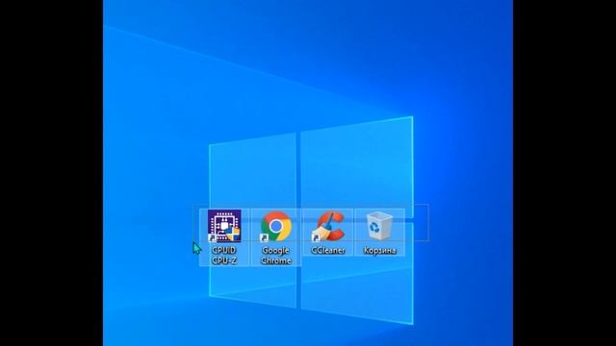Viewport: 616px width, 346px height.
Task: Click the 'CCleaner' label text
Action: point(328,250)
